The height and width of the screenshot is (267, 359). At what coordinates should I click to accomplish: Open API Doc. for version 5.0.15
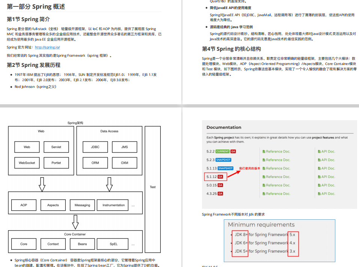coord(328,185)
